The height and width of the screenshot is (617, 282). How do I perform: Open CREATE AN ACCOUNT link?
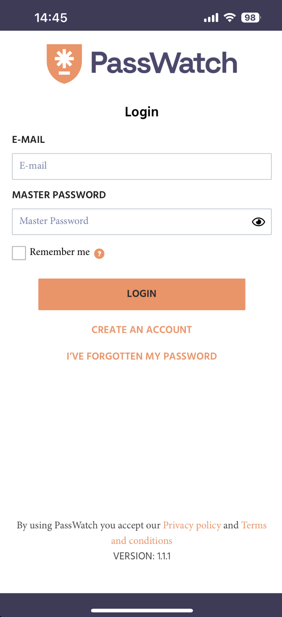(142, 330)
